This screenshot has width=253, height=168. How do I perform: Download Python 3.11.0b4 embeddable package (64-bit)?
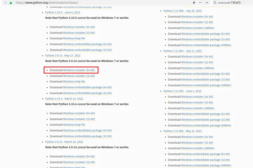pos(206,74)
